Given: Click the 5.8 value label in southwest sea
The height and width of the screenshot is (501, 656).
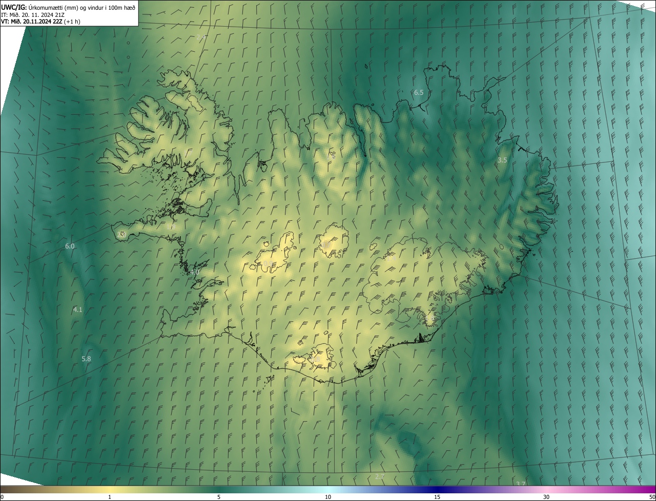Looking at the screenshot, I should (86, 359).
